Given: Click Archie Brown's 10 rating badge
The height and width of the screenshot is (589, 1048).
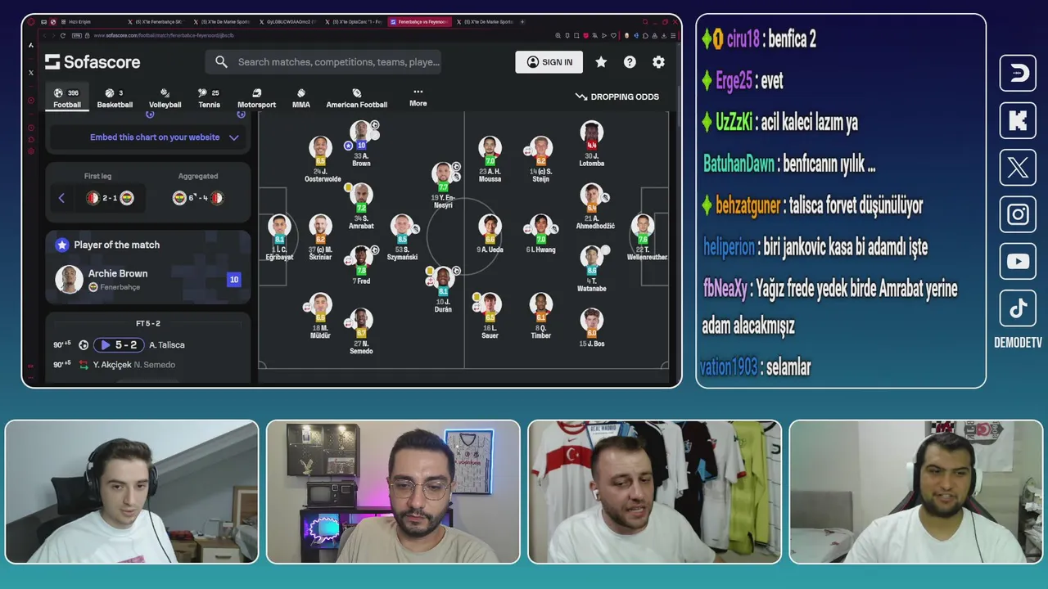Looking at the screenshot, I should point(234,280).
